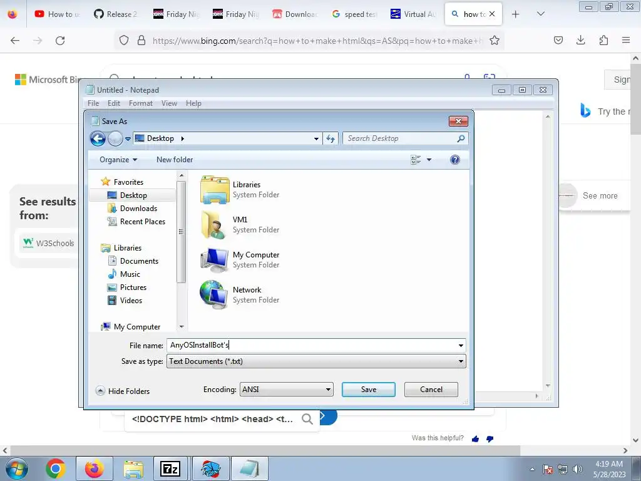Open Firefox extensions icon

[x=603, y=40]
